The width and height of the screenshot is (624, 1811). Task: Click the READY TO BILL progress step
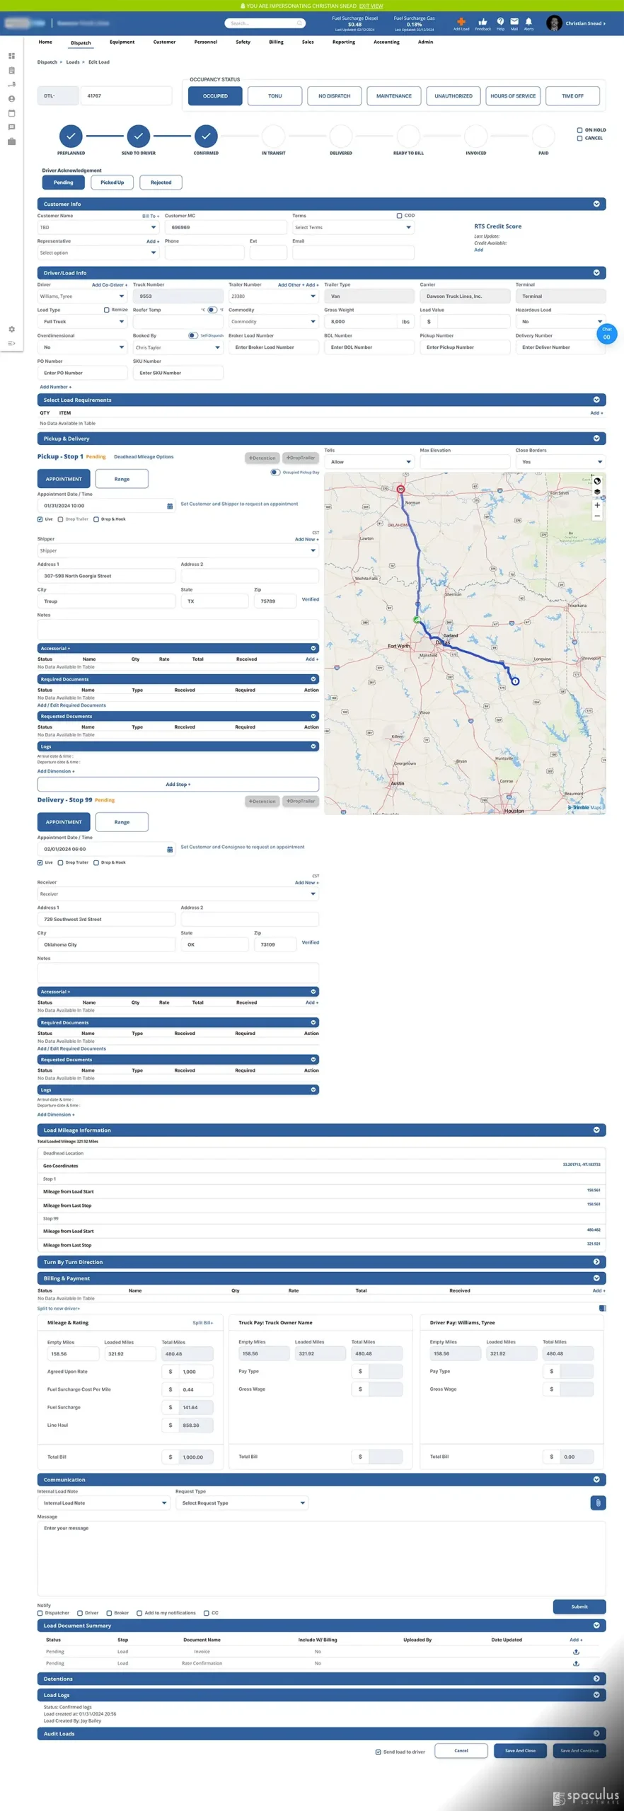tap(408, 135)
